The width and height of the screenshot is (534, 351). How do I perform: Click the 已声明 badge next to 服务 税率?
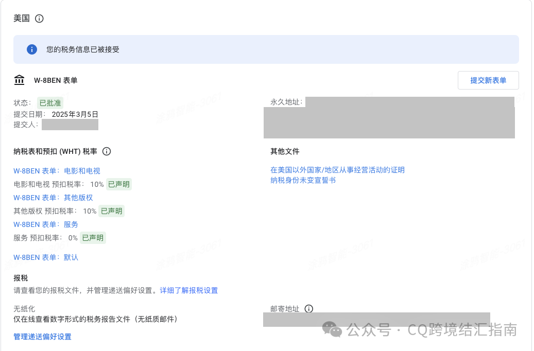[93, 238]
